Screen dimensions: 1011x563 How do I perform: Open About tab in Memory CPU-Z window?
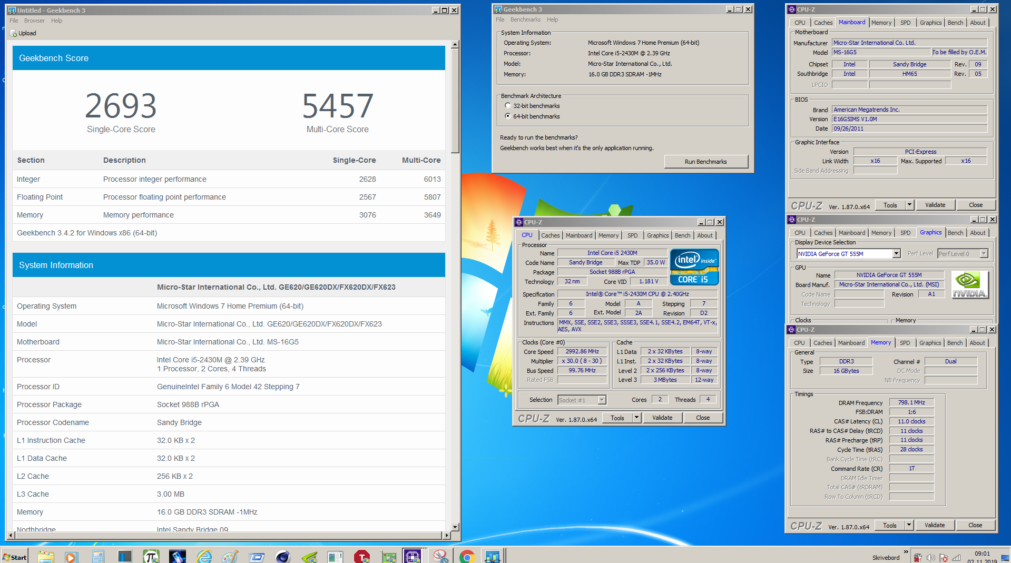tap(977, 343)
